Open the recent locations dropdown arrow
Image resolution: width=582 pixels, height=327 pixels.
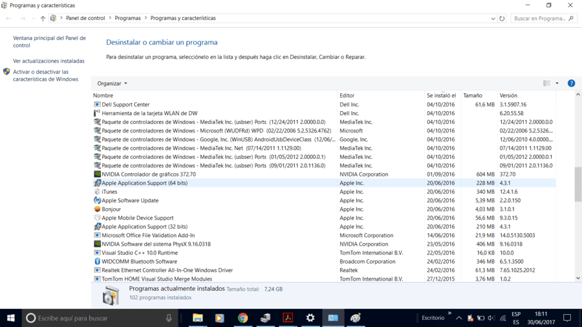34,18
